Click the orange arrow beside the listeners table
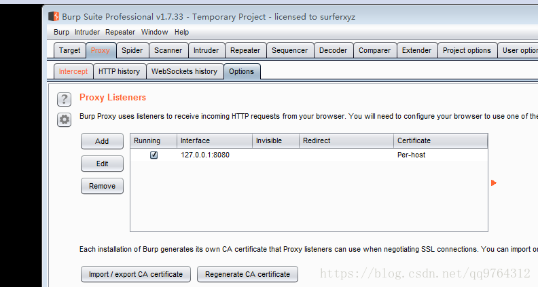Screen dimensions: 538x287 point(494,183)
